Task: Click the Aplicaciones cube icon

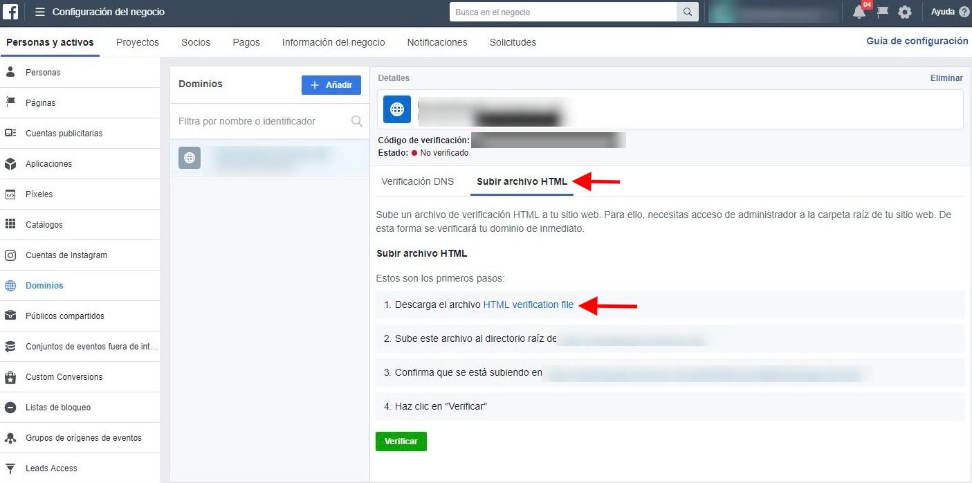Action: (10, 164)
